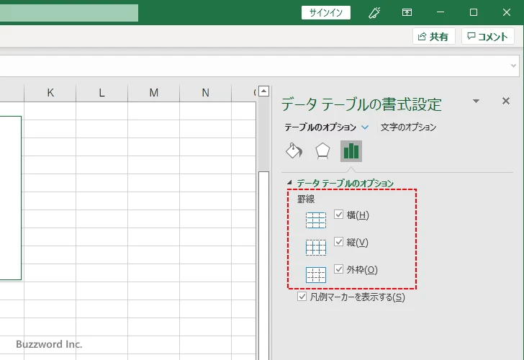The image size is (524, 360).
Task: Uncheck the 縦(V) vertical border checkbox
Action: (x=338, y=242)
